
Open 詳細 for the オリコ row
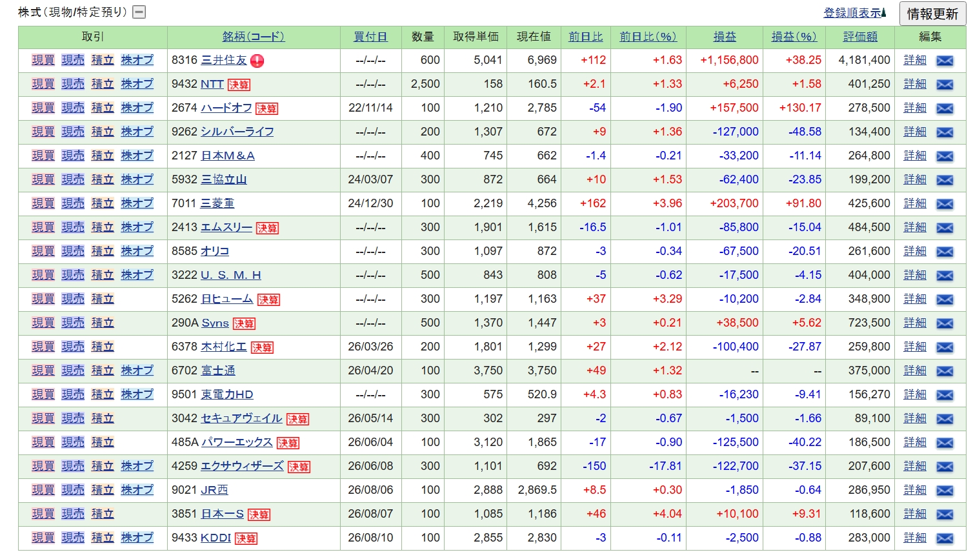[915, 251]
